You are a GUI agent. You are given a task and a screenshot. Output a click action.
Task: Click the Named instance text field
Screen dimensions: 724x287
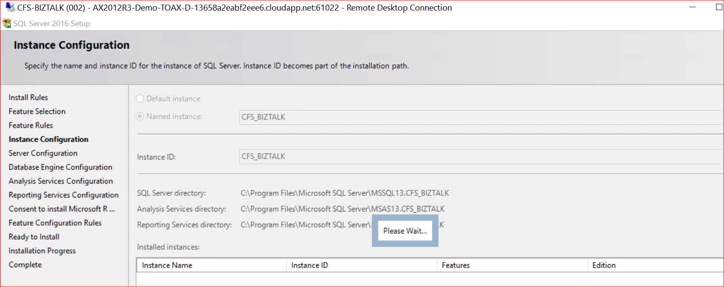pyautogui.click(x=481, y=117)
